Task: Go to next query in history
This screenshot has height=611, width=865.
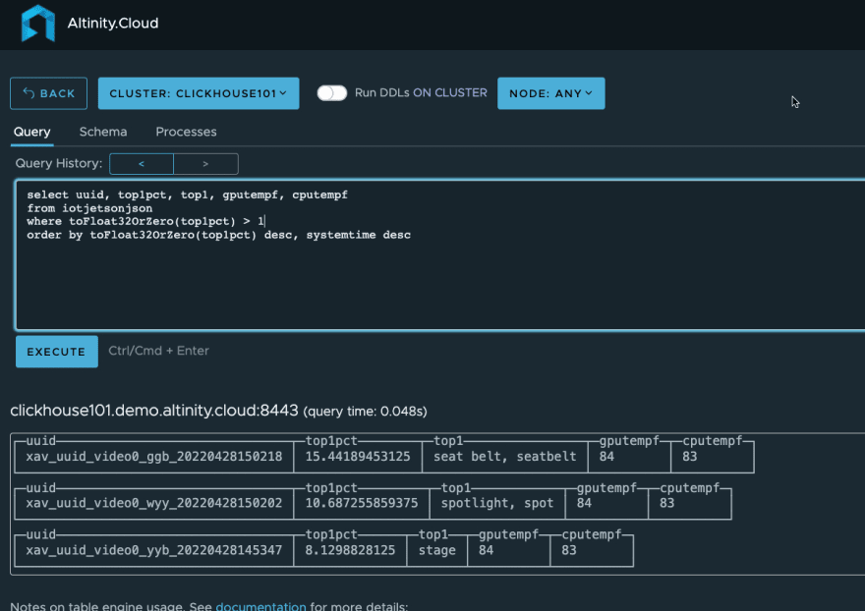Action: (x=205, y=164)
